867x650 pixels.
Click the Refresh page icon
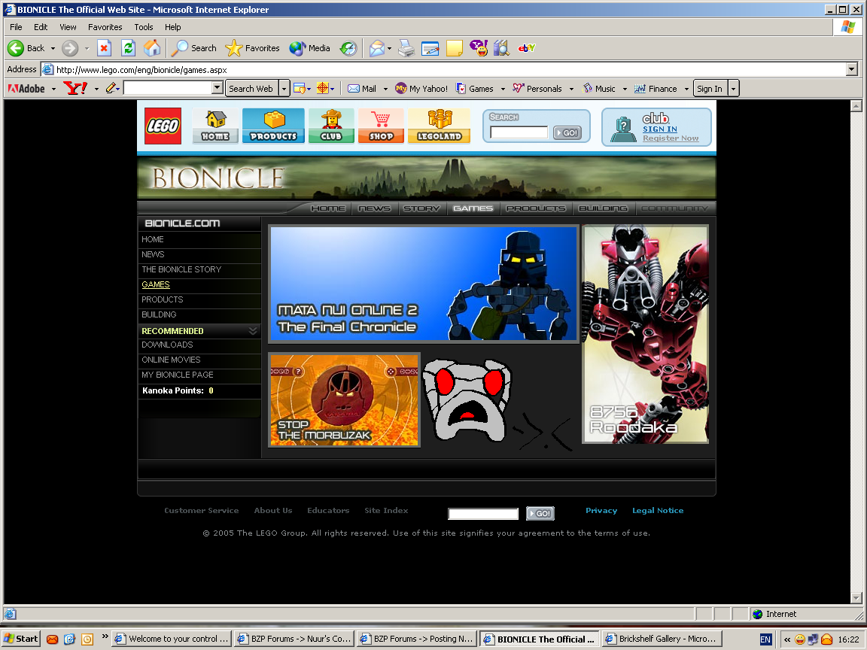coord(128,48)
